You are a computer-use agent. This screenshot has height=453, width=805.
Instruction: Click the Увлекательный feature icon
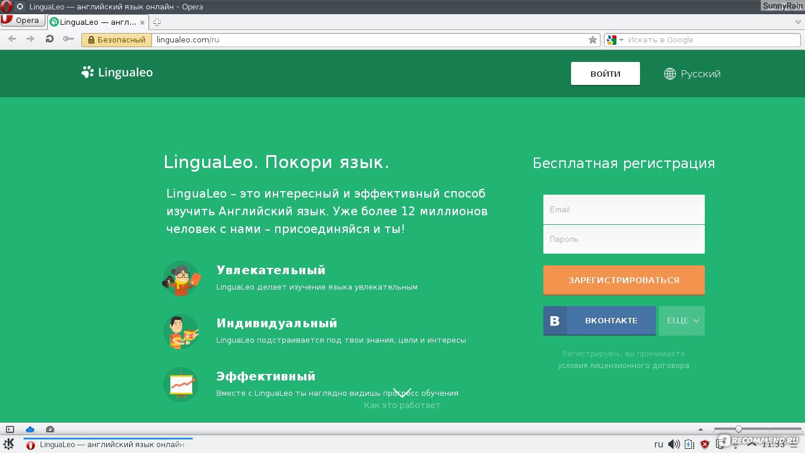[x=181, y=278]
